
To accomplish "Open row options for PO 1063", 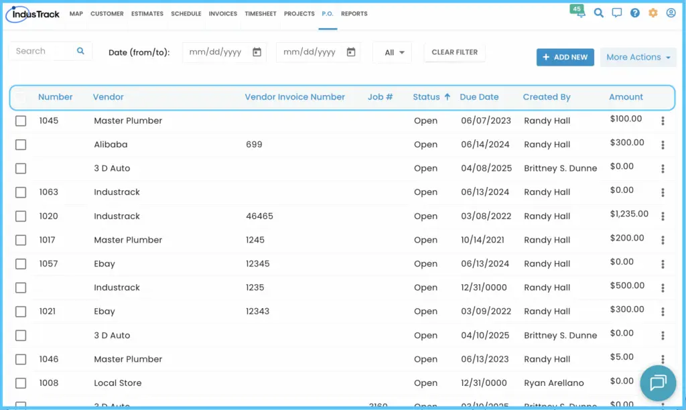I will click(x=663, y=192).
